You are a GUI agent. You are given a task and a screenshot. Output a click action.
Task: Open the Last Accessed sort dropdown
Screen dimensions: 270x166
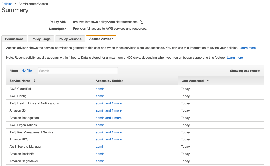tap(207, 81)
